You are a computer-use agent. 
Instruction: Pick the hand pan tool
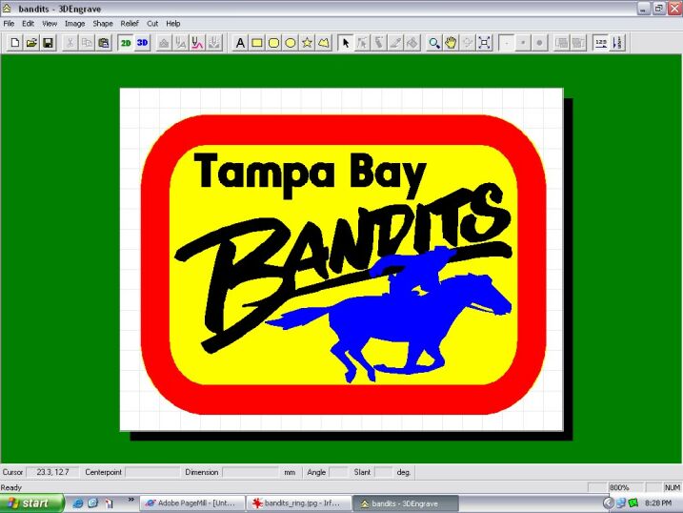[x=451, y=43]
